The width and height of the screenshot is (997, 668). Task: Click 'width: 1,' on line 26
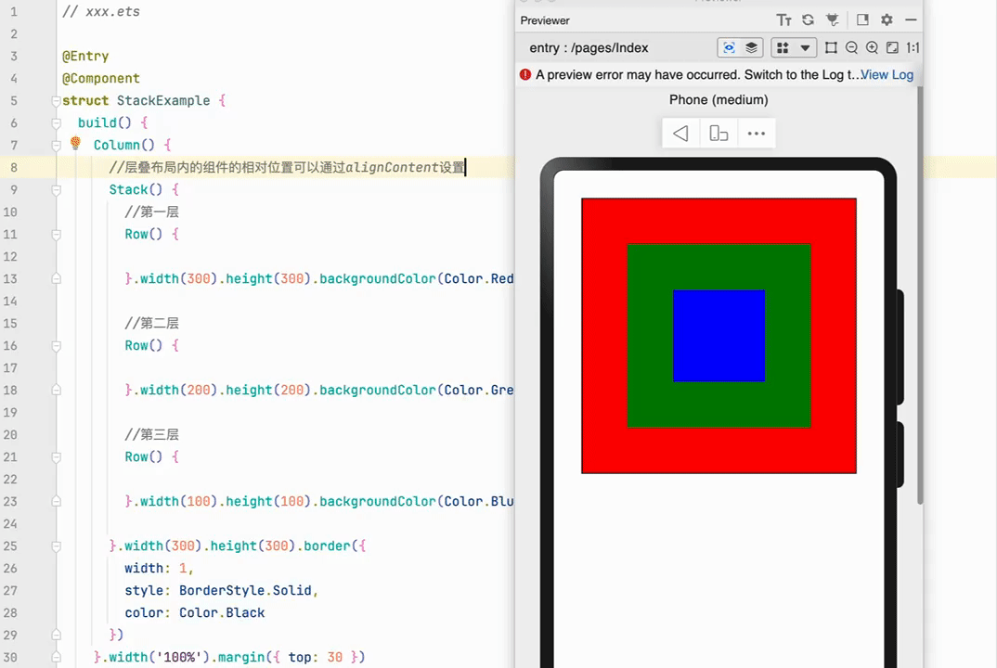point(159,568)
